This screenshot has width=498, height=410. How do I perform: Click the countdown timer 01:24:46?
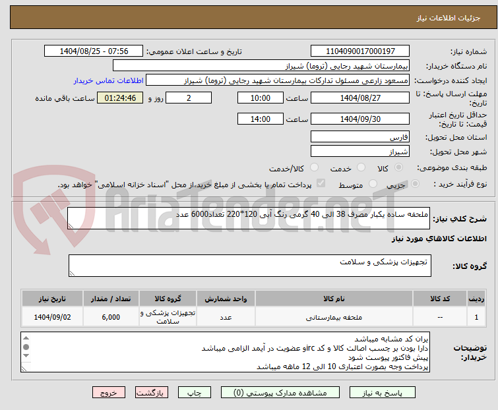pyautogui.click(x=120, y=98)
